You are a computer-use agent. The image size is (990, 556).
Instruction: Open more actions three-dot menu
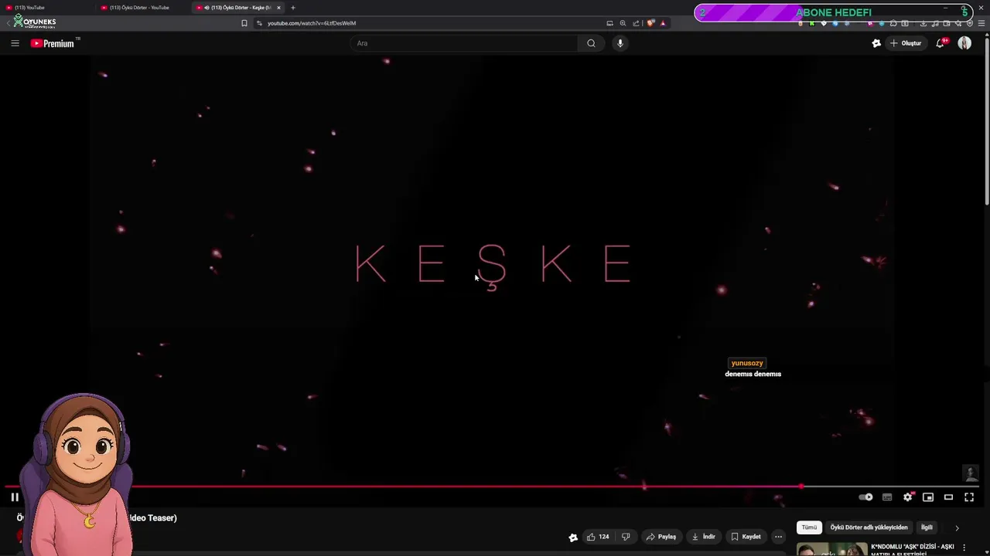coord(778,537)
